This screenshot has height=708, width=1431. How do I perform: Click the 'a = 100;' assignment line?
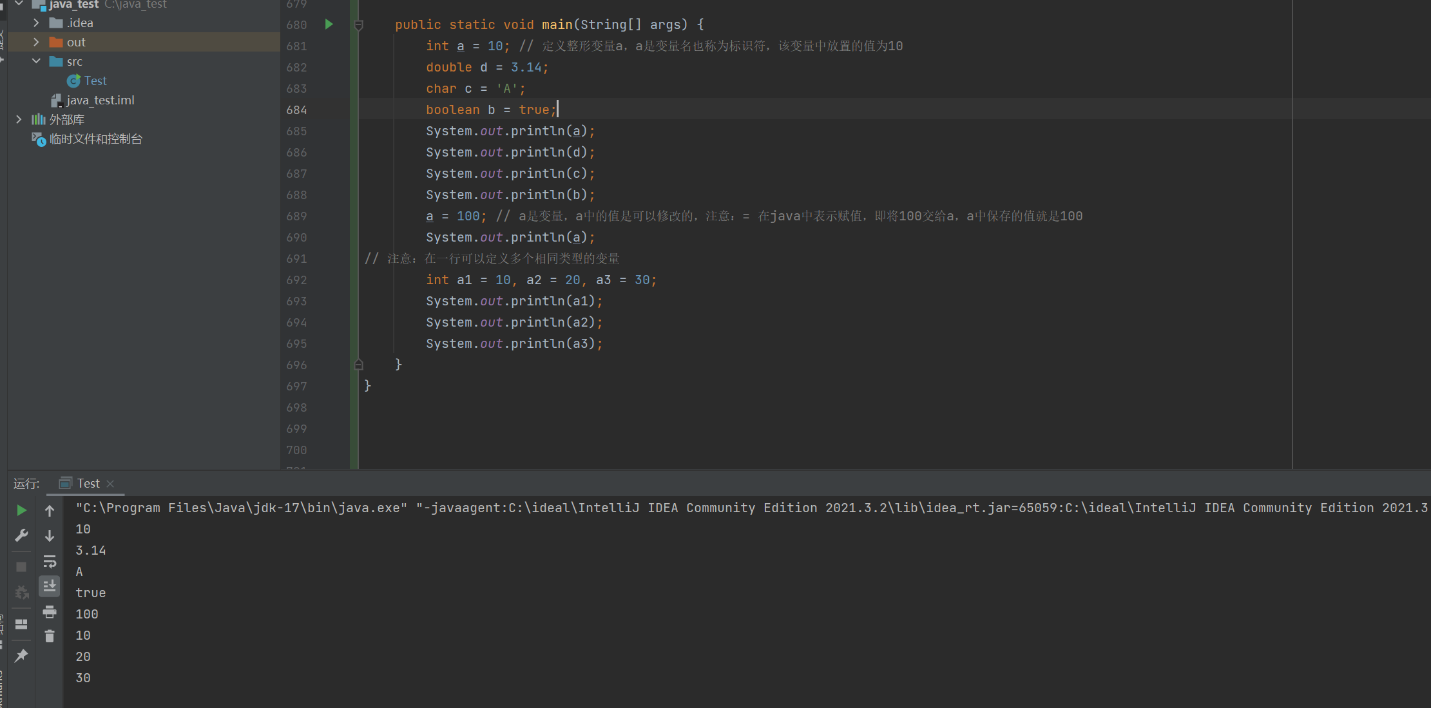pos(456,216)
